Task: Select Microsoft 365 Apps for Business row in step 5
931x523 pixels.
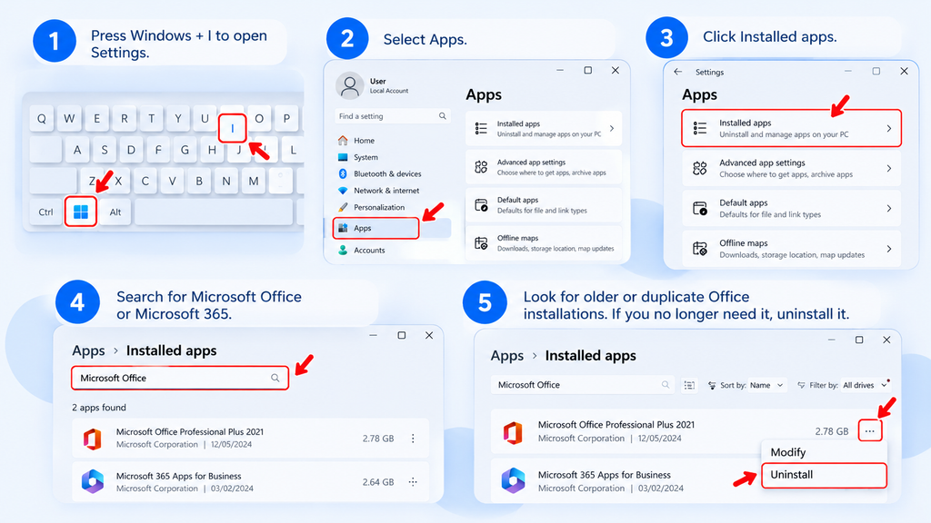Action: pyautogui.click(x=626, y=481)
